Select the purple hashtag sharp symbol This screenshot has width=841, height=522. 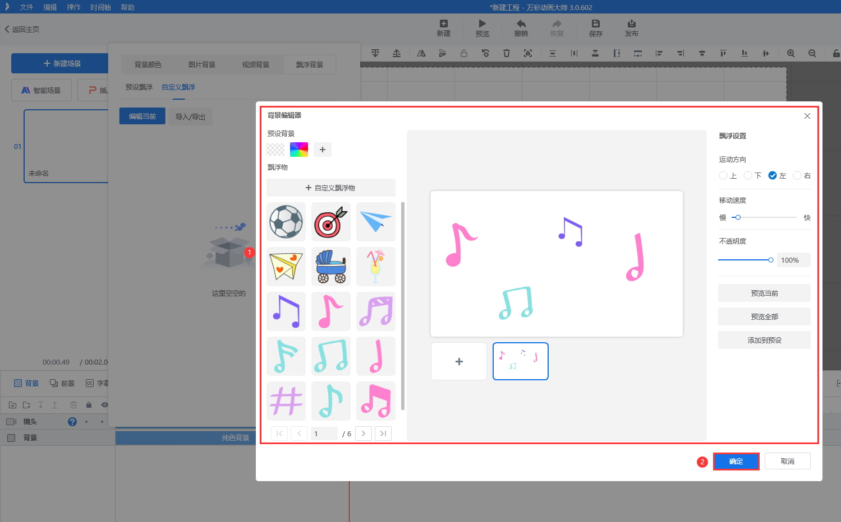286,401
